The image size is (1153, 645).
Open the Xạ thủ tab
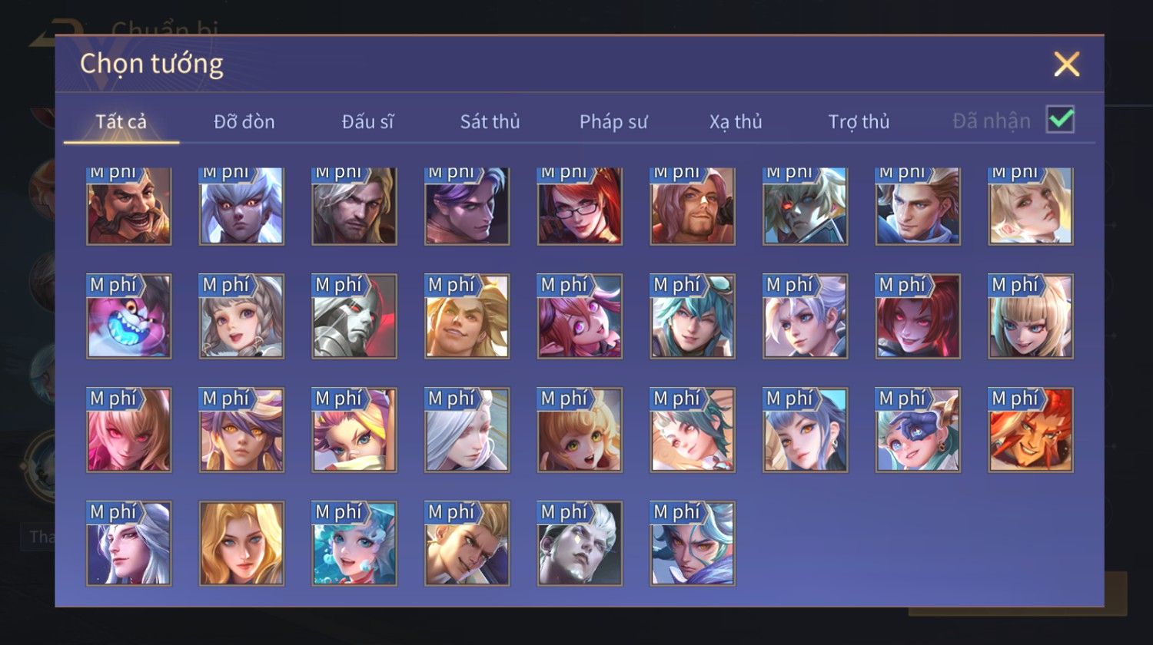pyautogui.click(x=736, y=121)
